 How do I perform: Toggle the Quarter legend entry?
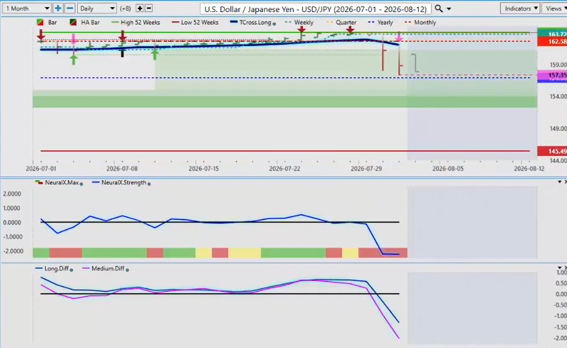tap(341, 22)
